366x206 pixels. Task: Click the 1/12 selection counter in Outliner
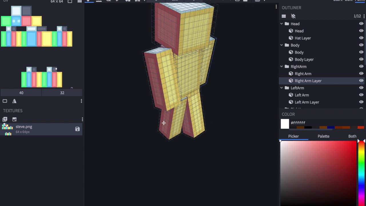(x=357, y=16)
